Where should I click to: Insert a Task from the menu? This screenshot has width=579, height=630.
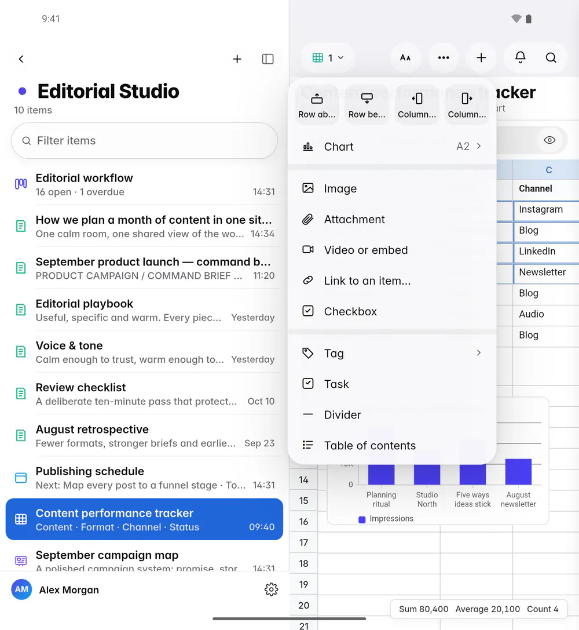tap(392, 384)
